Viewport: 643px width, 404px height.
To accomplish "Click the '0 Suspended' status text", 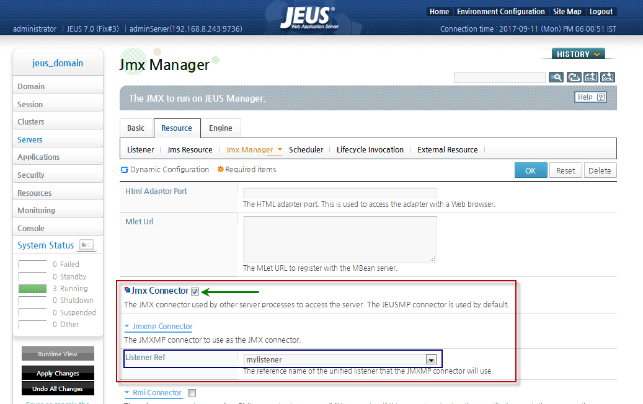I will click(x=74, y=313).
